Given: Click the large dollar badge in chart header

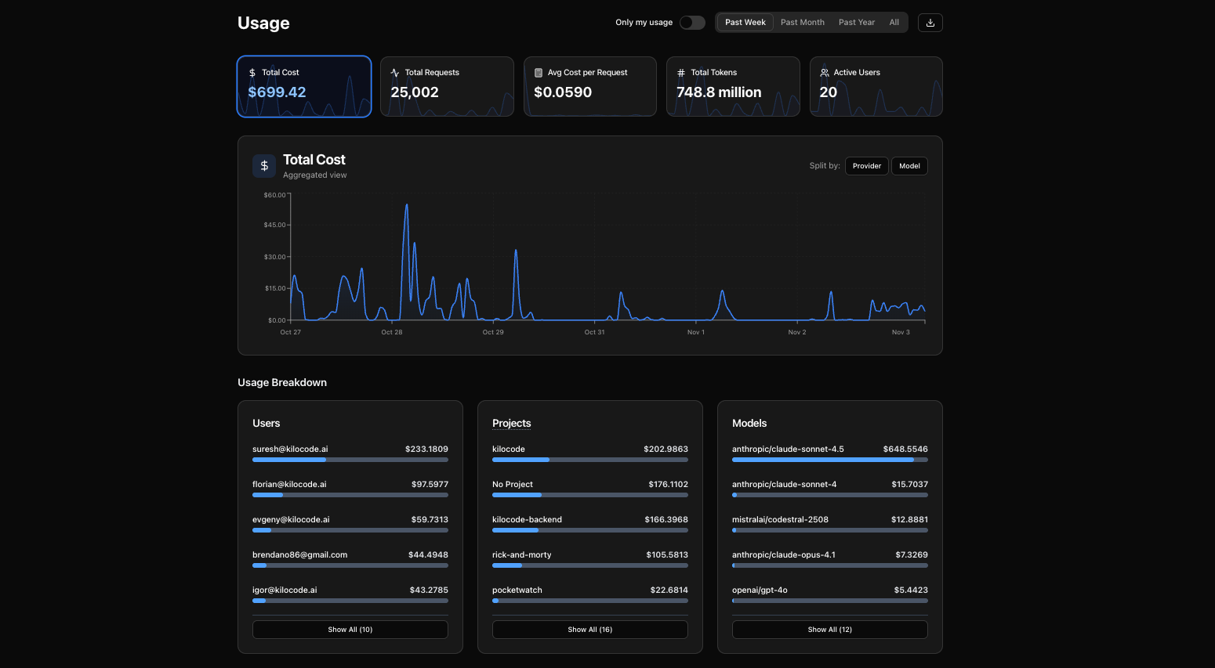Looking at the screenshot, I should click(264, 166).
